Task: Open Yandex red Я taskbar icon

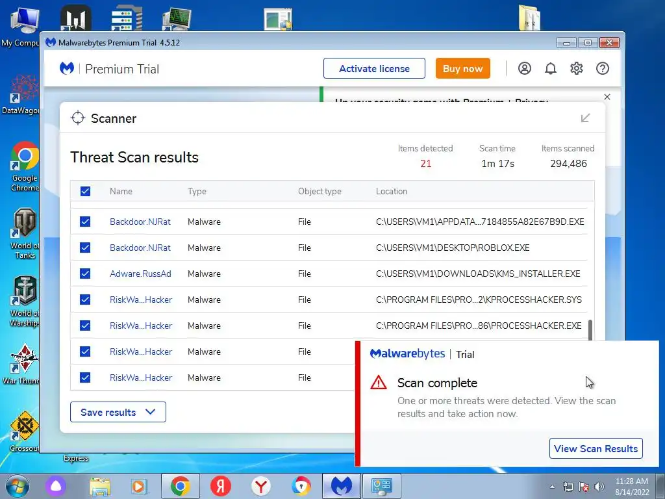Action: [221, 486]
